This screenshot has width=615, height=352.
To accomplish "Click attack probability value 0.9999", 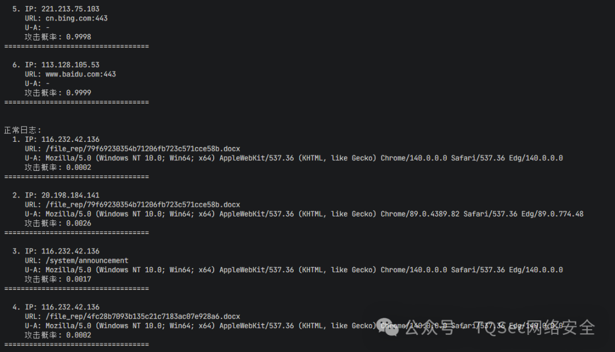I will click(78, 93).
